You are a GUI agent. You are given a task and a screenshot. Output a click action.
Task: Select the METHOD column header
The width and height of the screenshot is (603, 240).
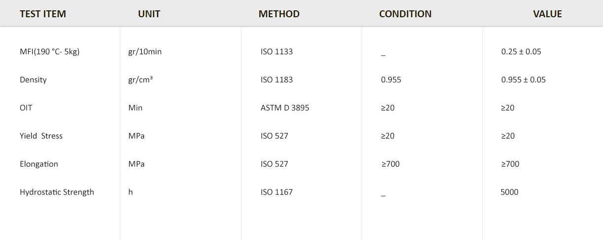(x=279, y=14)
